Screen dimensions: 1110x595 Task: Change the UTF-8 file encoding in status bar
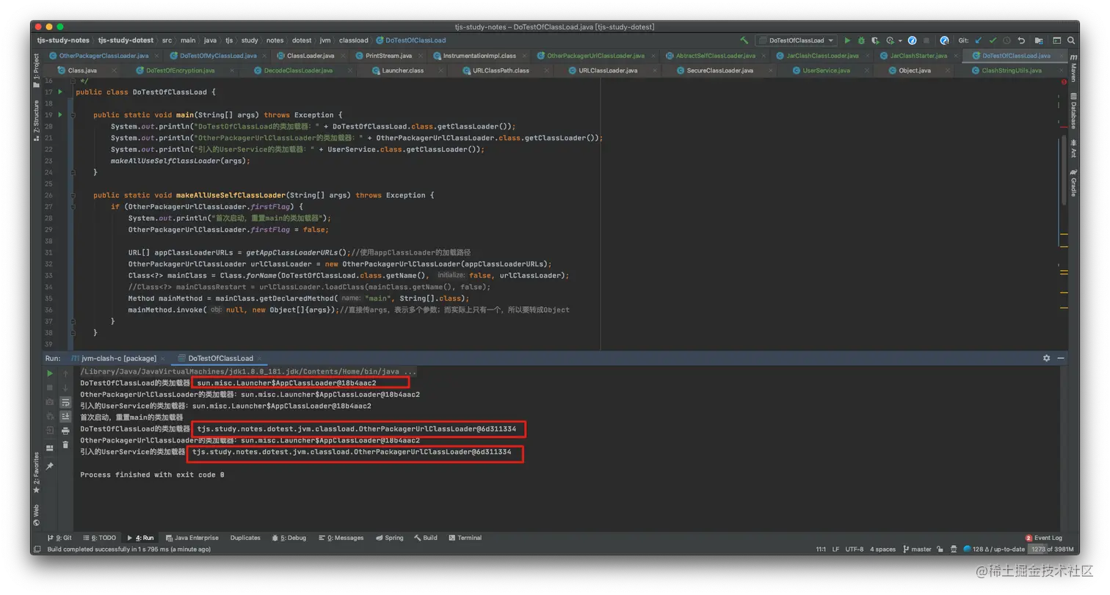[855, 549]
